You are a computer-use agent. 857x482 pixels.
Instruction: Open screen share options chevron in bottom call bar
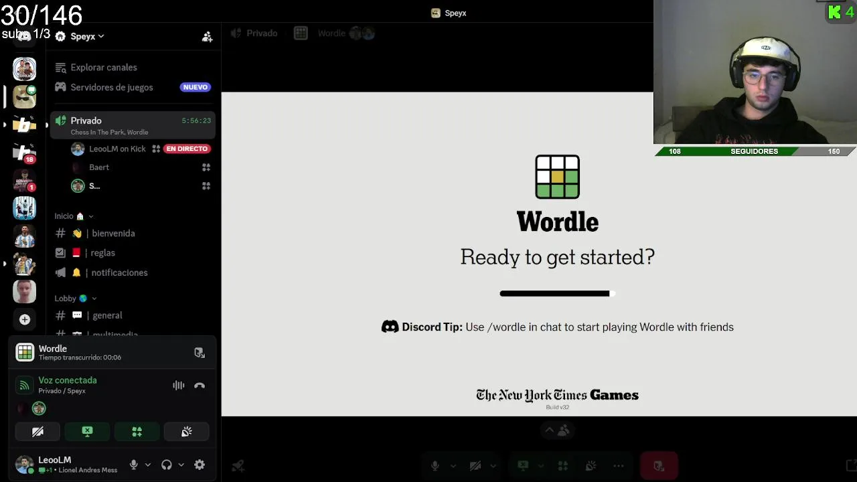540,466
